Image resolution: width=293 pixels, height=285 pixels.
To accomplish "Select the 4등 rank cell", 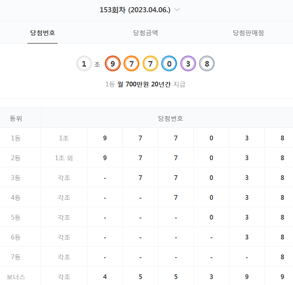I will (20, 197).
